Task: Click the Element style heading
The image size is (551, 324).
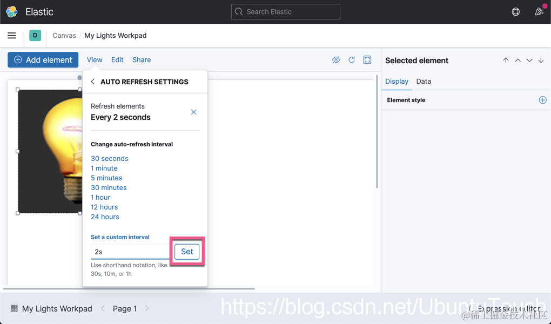Action: [x=406, y=100]
